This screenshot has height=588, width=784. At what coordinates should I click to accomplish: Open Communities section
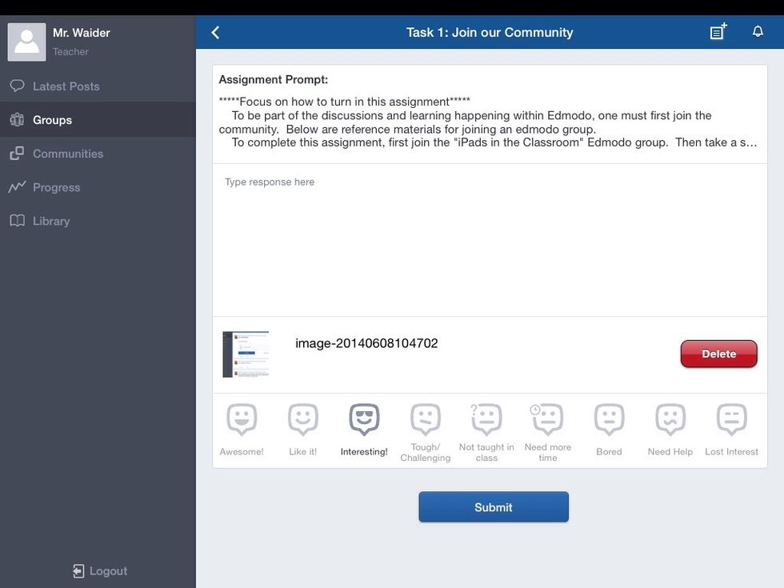67,154
